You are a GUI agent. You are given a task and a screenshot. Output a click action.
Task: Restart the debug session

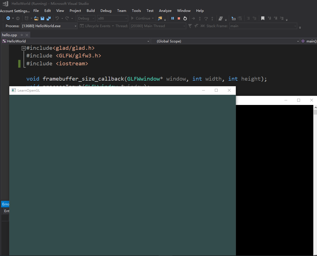(x=185, y=18)
